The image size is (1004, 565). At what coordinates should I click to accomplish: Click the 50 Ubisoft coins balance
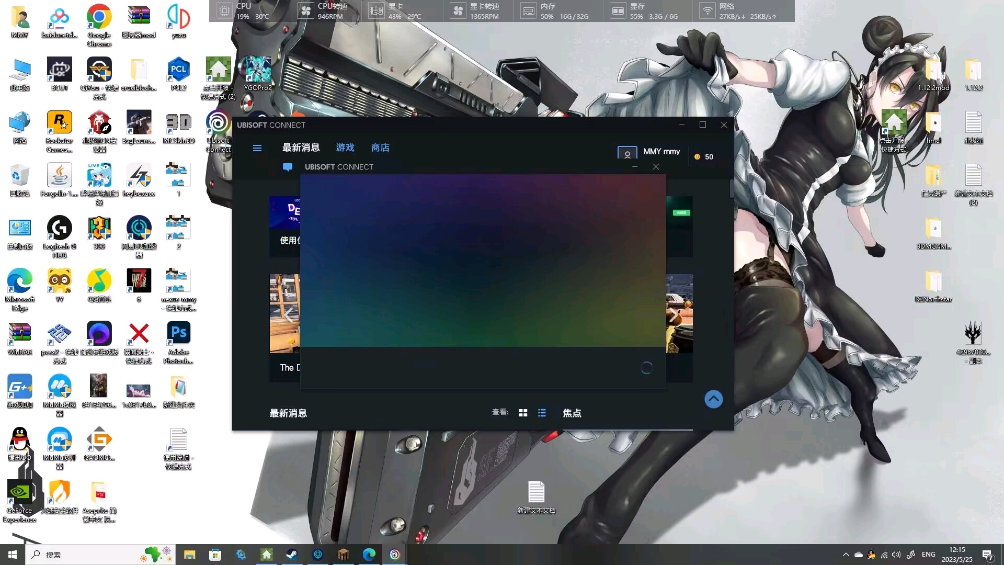pyautogui.click(x=704, y=156)
